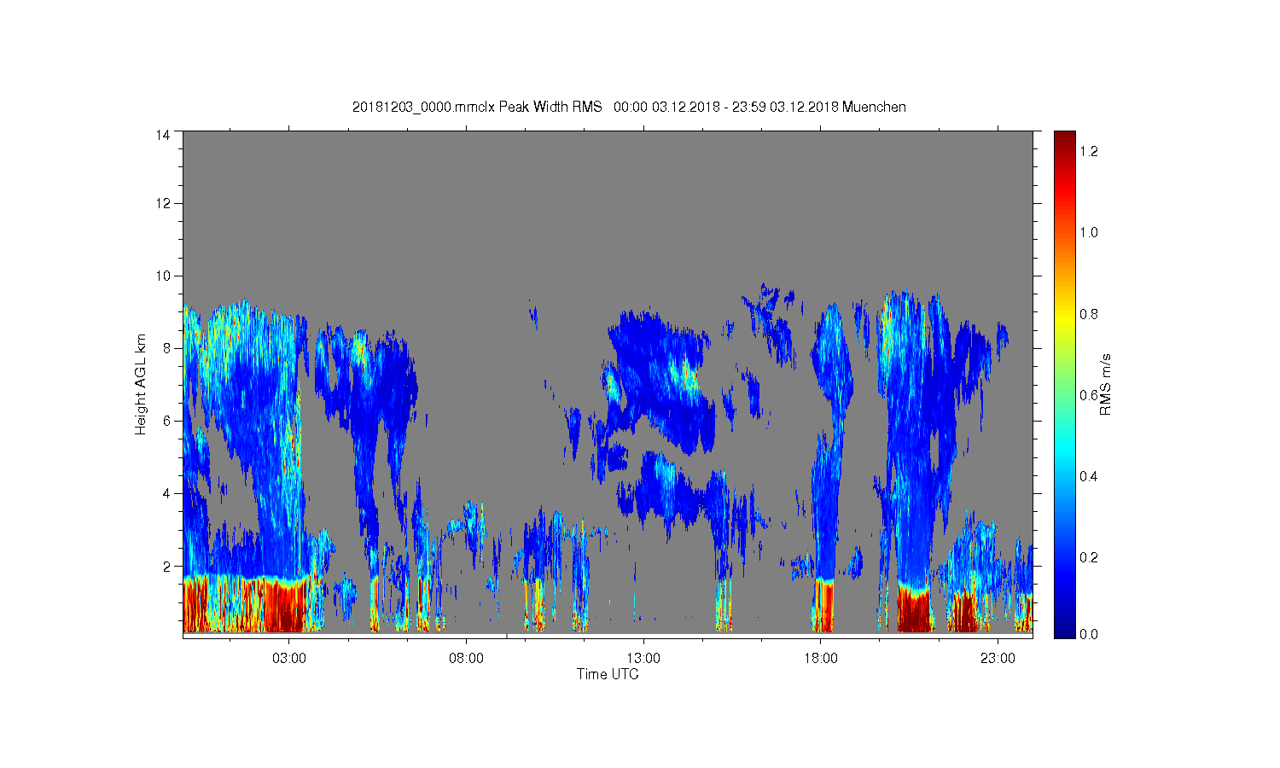The image size is (1280, 768).
Task: Click the height tick label '14'
Action: [163, 135]
